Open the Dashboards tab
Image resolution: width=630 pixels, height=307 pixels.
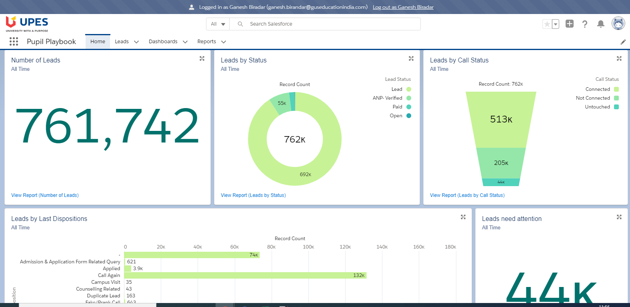163,42
